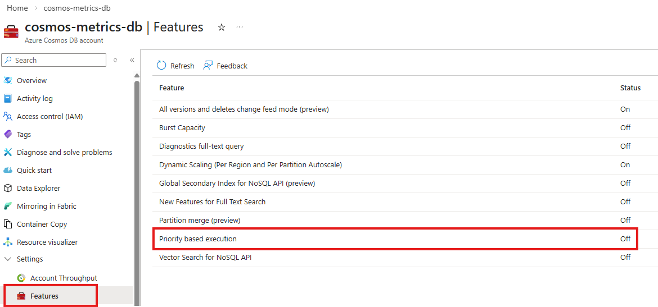This screenshot has width=658, height=307.
Task: Click the Feedback person icon
Action: pyautogui.click(x=208, y=66)
